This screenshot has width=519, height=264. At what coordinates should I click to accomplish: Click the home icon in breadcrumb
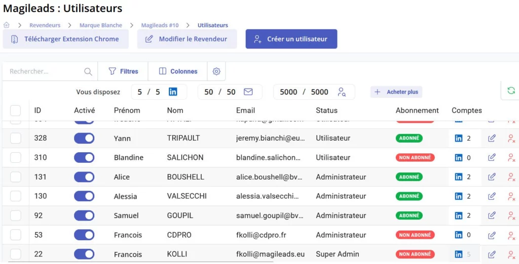pos(7,25)
